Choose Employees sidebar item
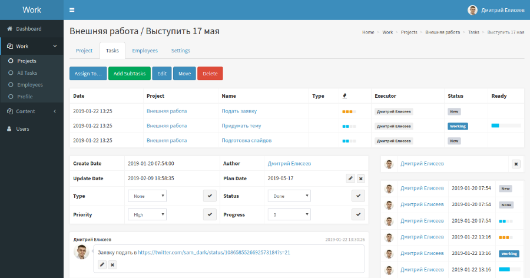Image resolution: width=530 pixels, height=278 pixels. pos(29,85)
